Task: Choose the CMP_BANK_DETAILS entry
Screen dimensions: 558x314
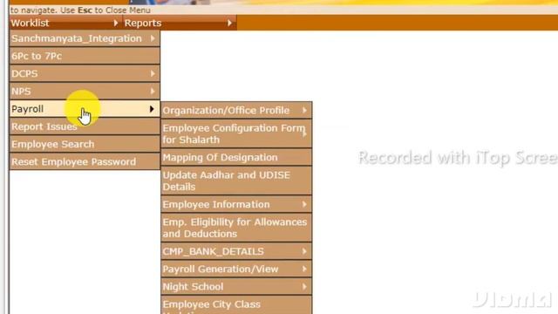Action: pos(236,251)
